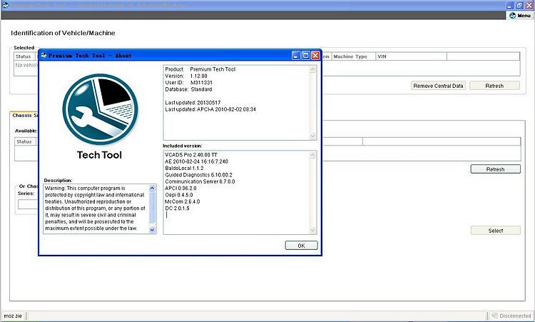The height and width of the screenshot is (322, 535).
Task: Restore down the main Tech Tool window
Action: tap(519, 6)
